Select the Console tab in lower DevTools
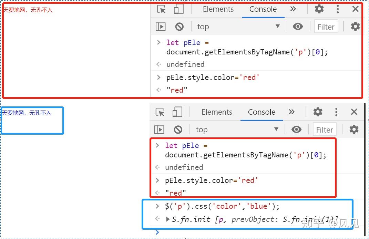Screen dimensions: 369x239 point(262,112)
